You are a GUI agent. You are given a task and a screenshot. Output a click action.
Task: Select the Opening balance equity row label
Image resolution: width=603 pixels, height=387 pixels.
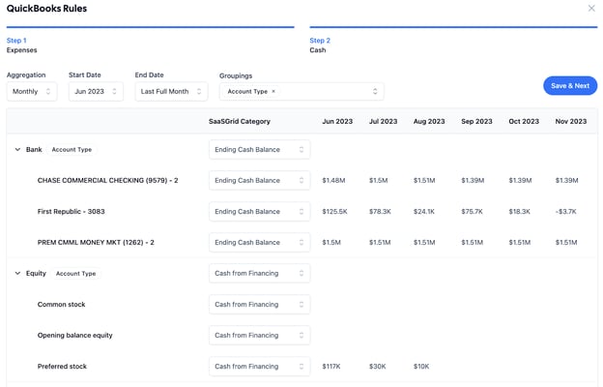coord(75,335)
